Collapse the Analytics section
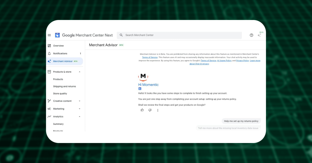 point(80,117)
